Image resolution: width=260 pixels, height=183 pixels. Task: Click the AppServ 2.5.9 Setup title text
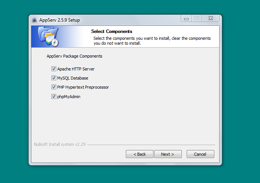click(60, 20)
